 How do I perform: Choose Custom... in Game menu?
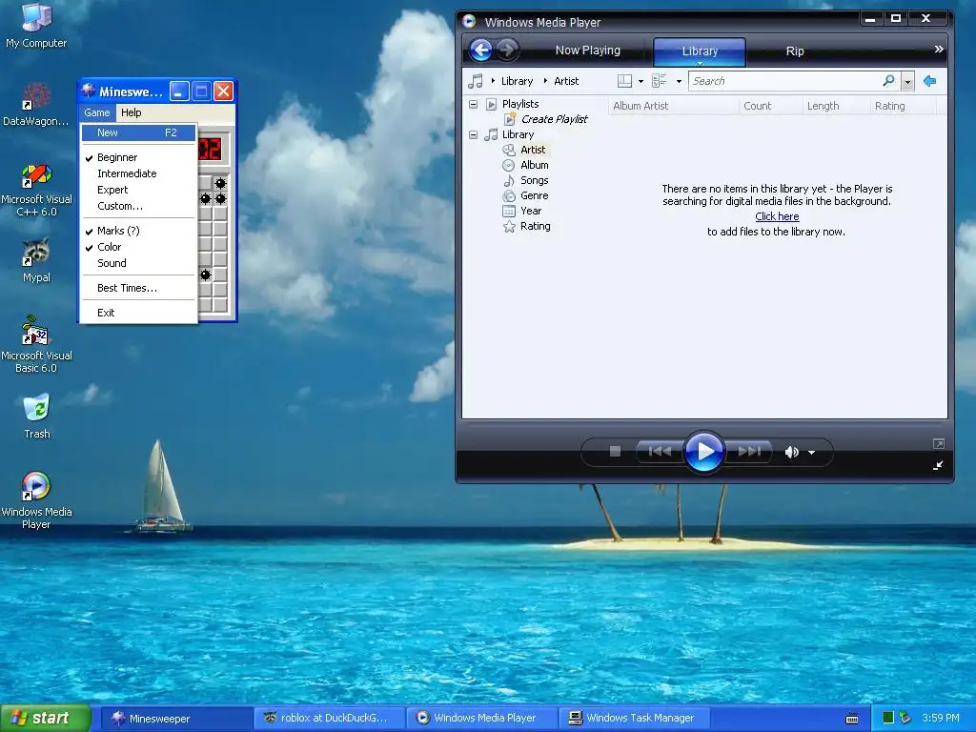click(x=139, y=206)
